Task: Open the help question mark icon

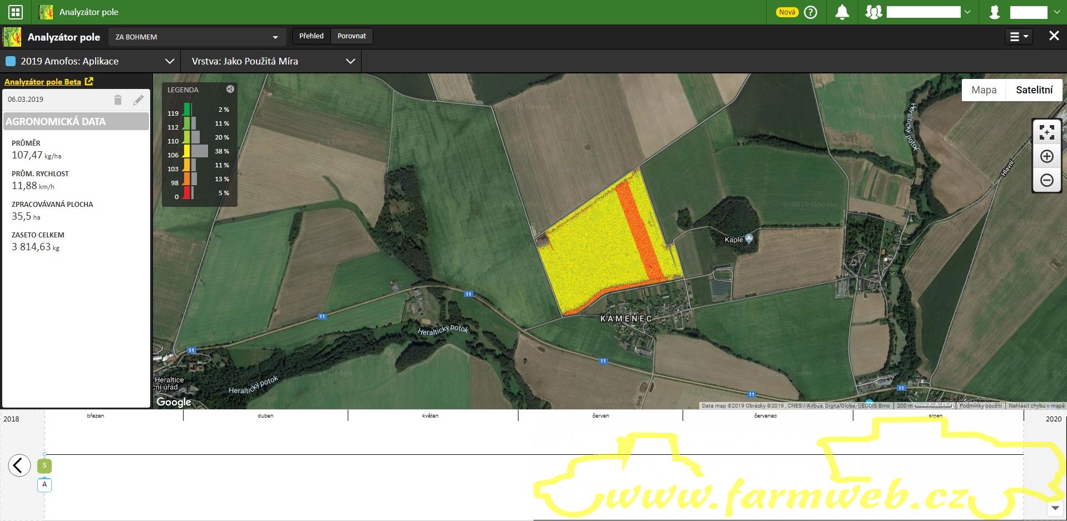Action: pyautogui.click(x=811, y=12)
